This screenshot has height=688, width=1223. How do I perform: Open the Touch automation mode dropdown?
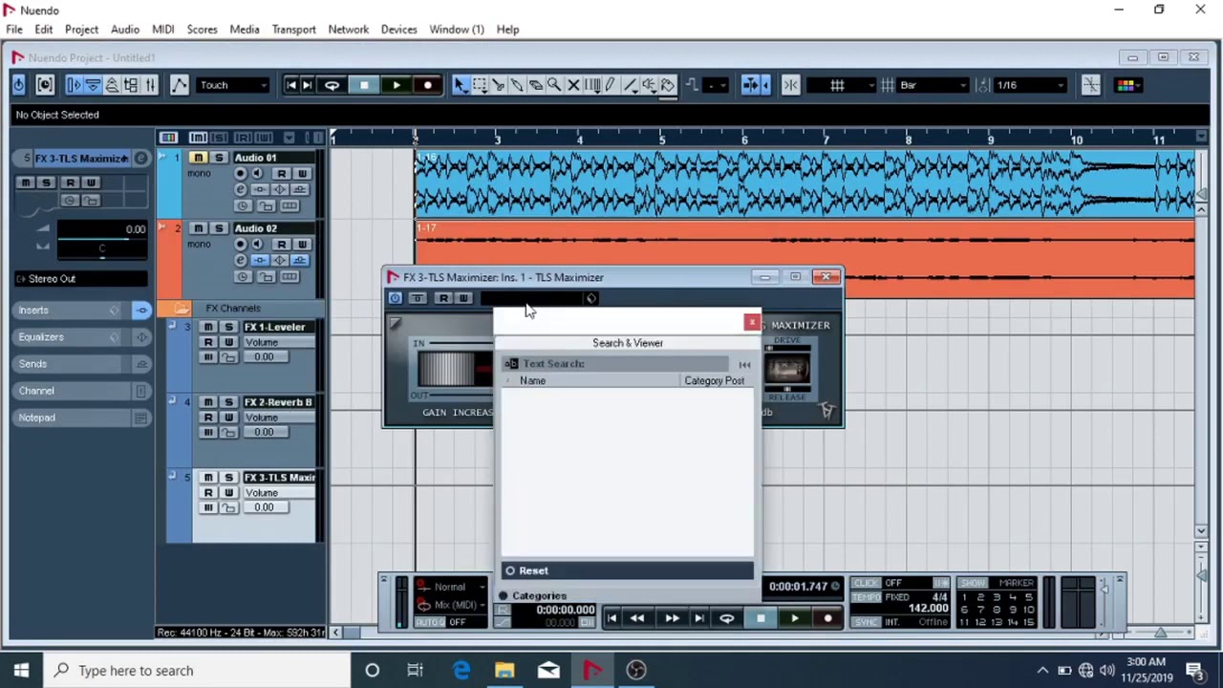point(233,85)
